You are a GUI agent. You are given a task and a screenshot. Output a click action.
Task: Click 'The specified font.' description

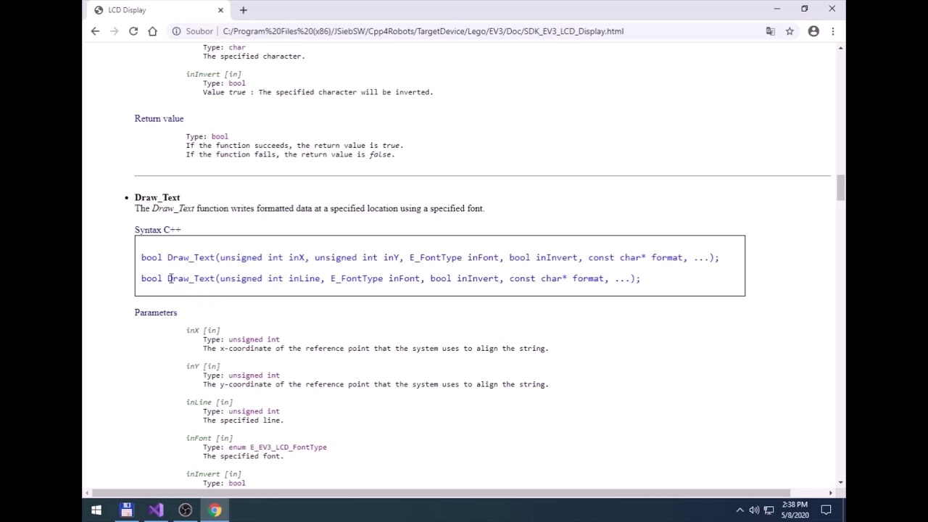coord(243,456)
